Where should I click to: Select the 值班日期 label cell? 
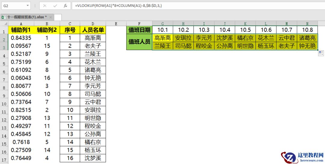click(139, 30)
